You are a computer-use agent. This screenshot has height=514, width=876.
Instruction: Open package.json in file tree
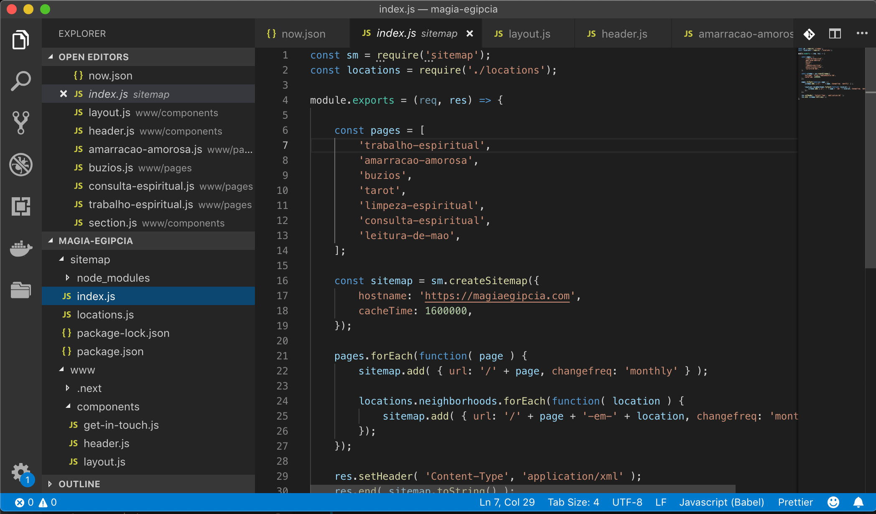tap(148, 351)
